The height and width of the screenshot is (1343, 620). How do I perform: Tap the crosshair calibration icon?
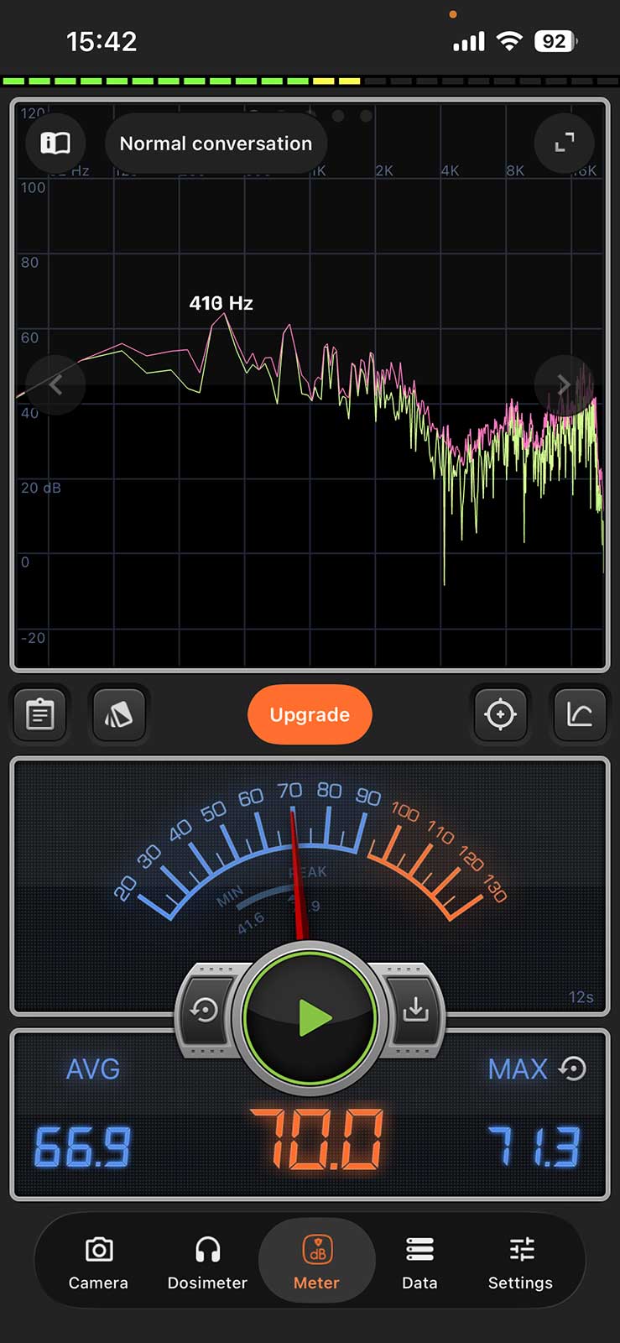point(500,714)
